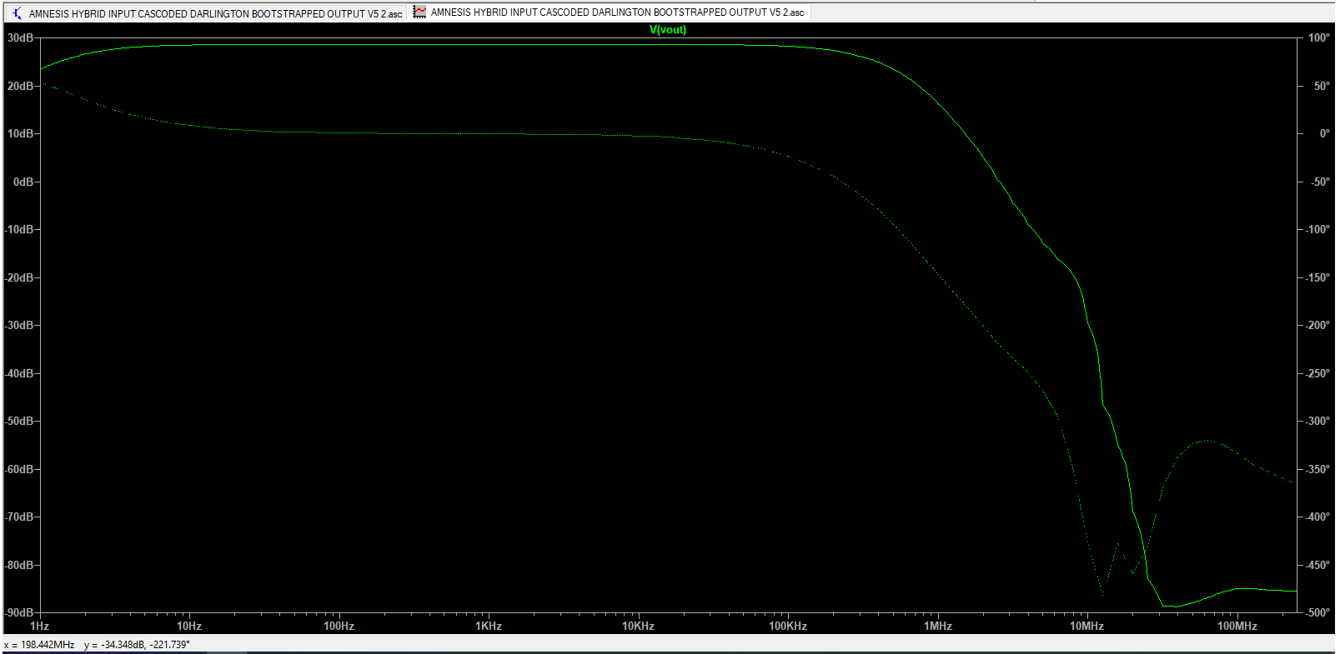
Task: Click the -40dB magnitude axis label
Action: 20,373
